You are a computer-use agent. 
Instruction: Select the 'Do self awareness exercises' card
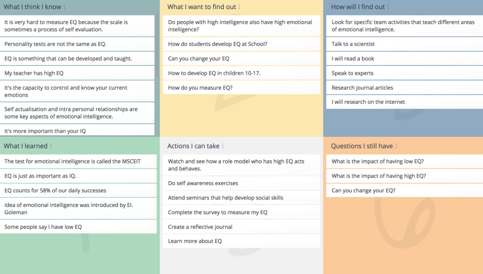(241, 183)
